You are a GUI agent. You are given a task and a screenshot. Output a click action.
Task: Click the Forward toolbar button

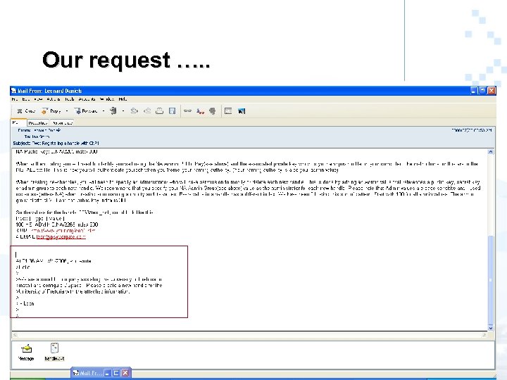tap(86, 111)
